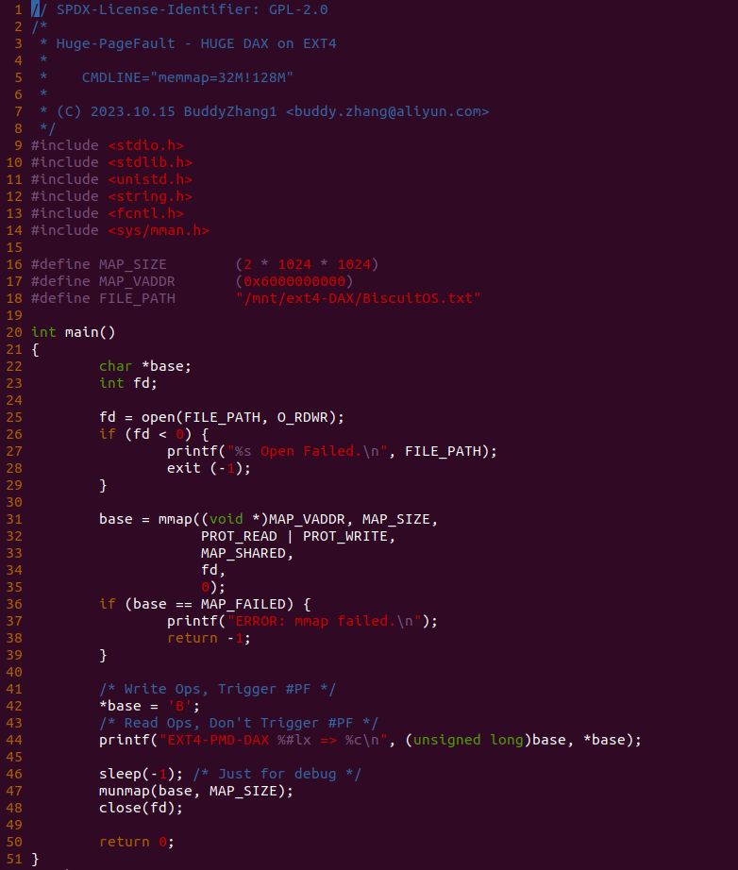Click the BiscuitOS.txt file path string
738x870 pixels.
(x=358, y=298)
